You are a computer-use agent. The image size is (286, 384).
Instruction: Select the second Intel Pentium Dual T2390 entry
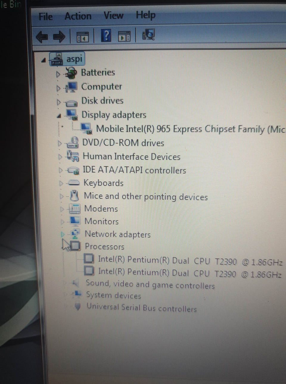(x=190, y=273)
